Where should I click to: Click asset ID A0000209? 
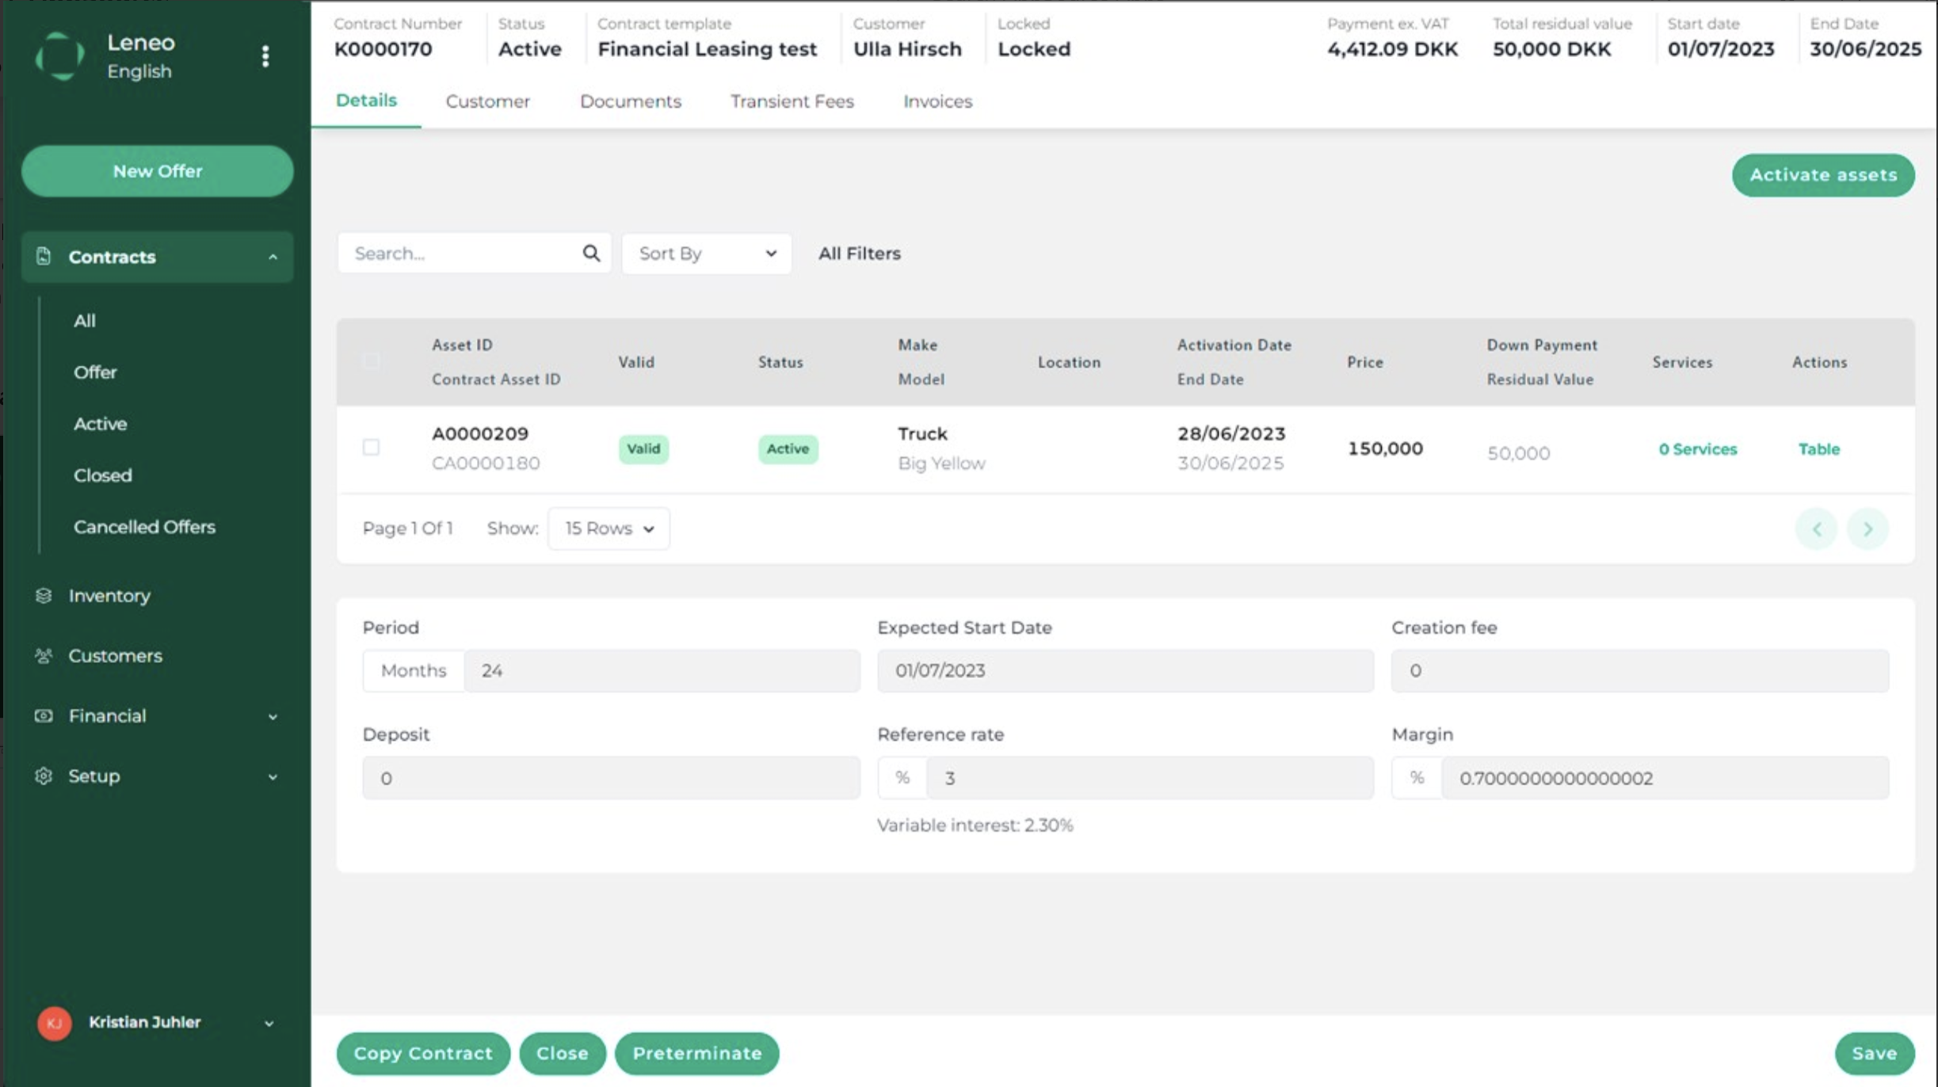tap(480, 434)
